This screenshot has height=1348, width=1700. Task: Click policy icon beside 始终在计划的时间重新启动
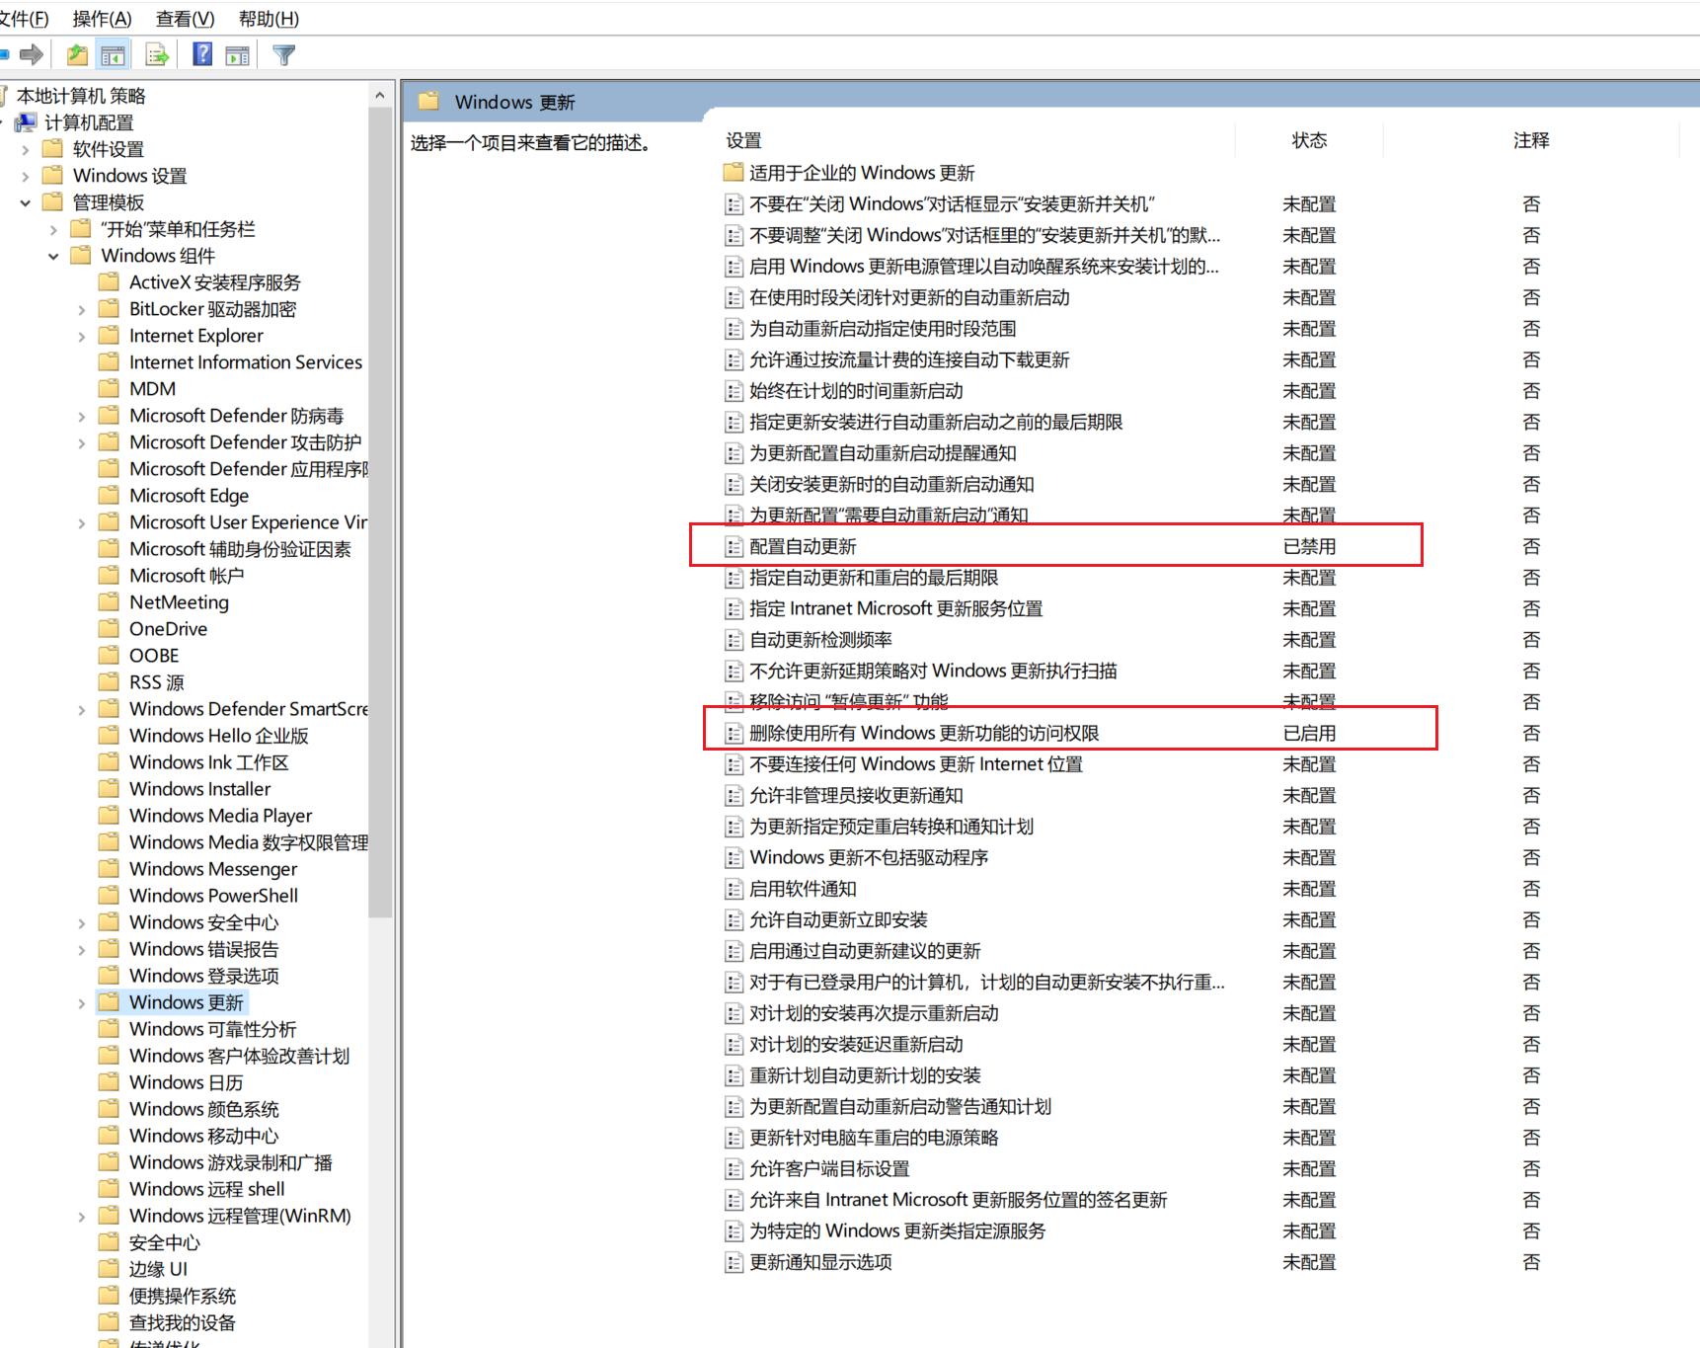click(734, 391)
